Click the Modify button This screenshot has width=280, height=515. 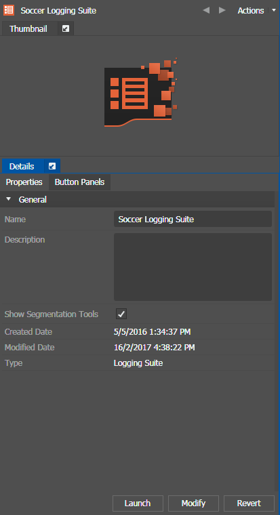tap(194, 503)
